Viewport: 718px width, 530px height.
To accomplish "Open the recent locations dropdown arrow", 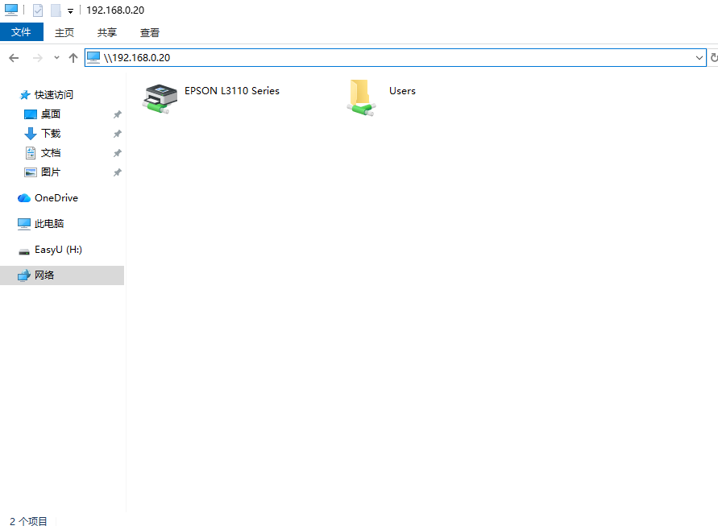I will coord(56,58).
